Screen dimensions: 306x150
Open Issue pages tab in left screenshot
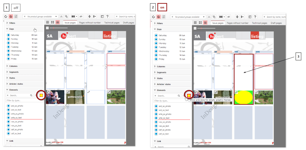click(70, 23)
